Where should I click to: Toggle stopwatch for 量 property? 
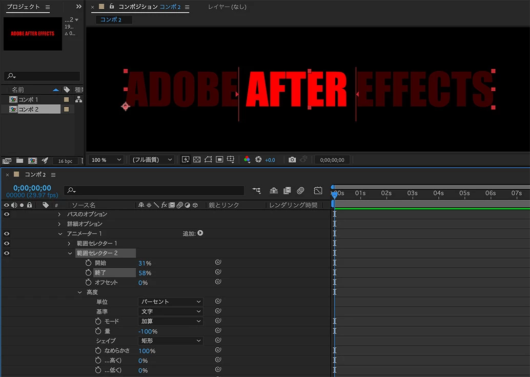98,331
